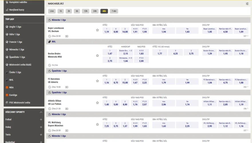Open the filter settings icon beside Nadcházející
This screenshot has height=143, width=252.
point(247,3)
